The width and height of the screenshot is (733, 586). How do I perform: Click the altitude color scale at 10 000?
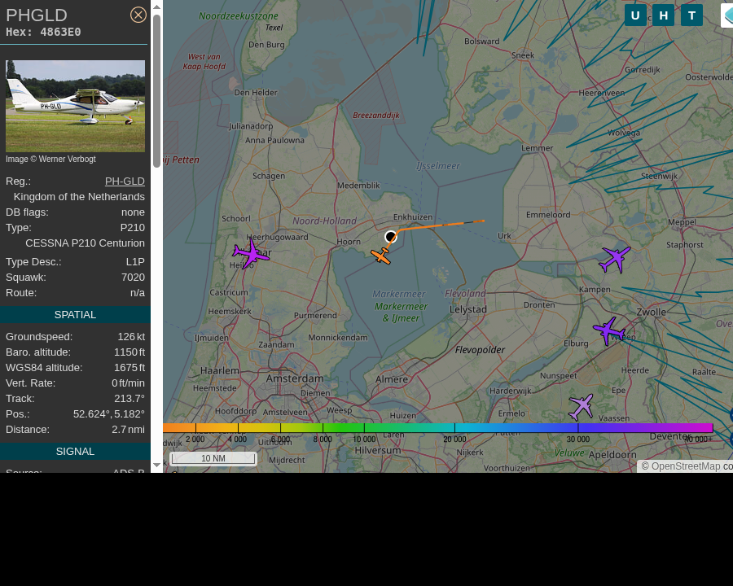(364, 428)
